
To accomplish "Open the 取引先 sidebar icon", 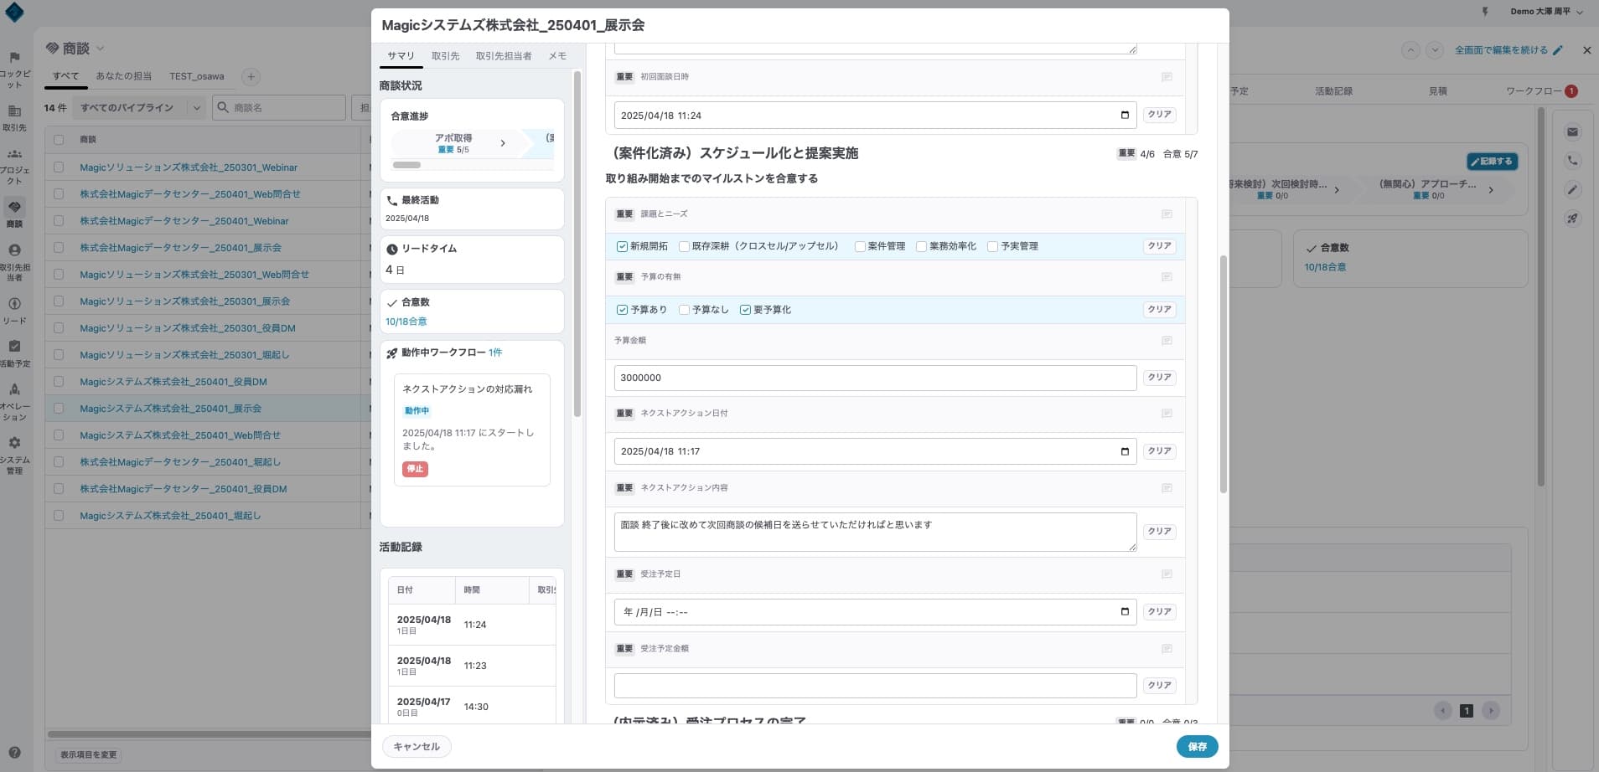I will (x=14, y=111).
